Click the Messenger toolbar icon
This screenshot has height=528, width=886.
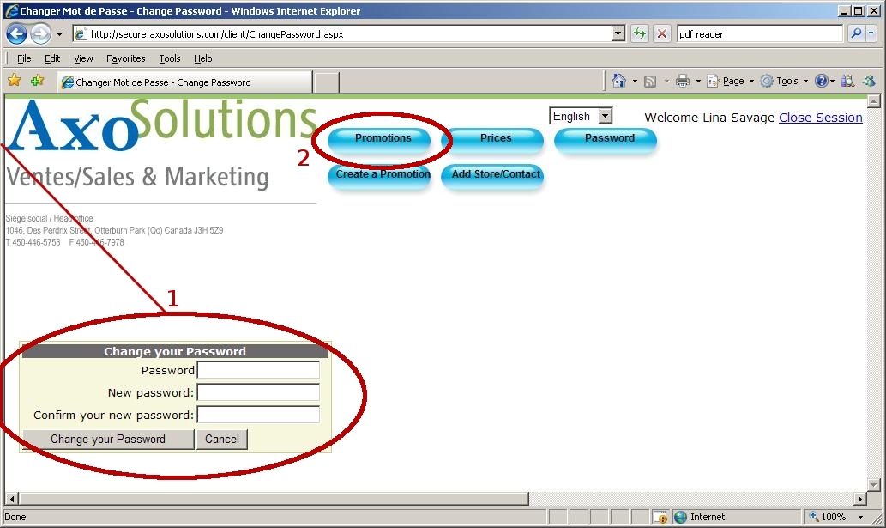[x=869, y=81]
